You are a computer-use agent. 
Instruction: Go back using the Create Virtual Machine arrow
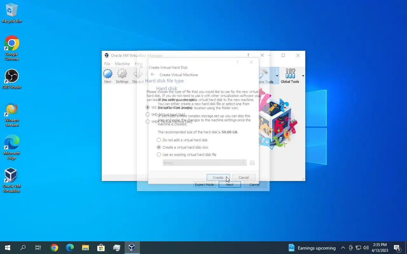(153, 75)
